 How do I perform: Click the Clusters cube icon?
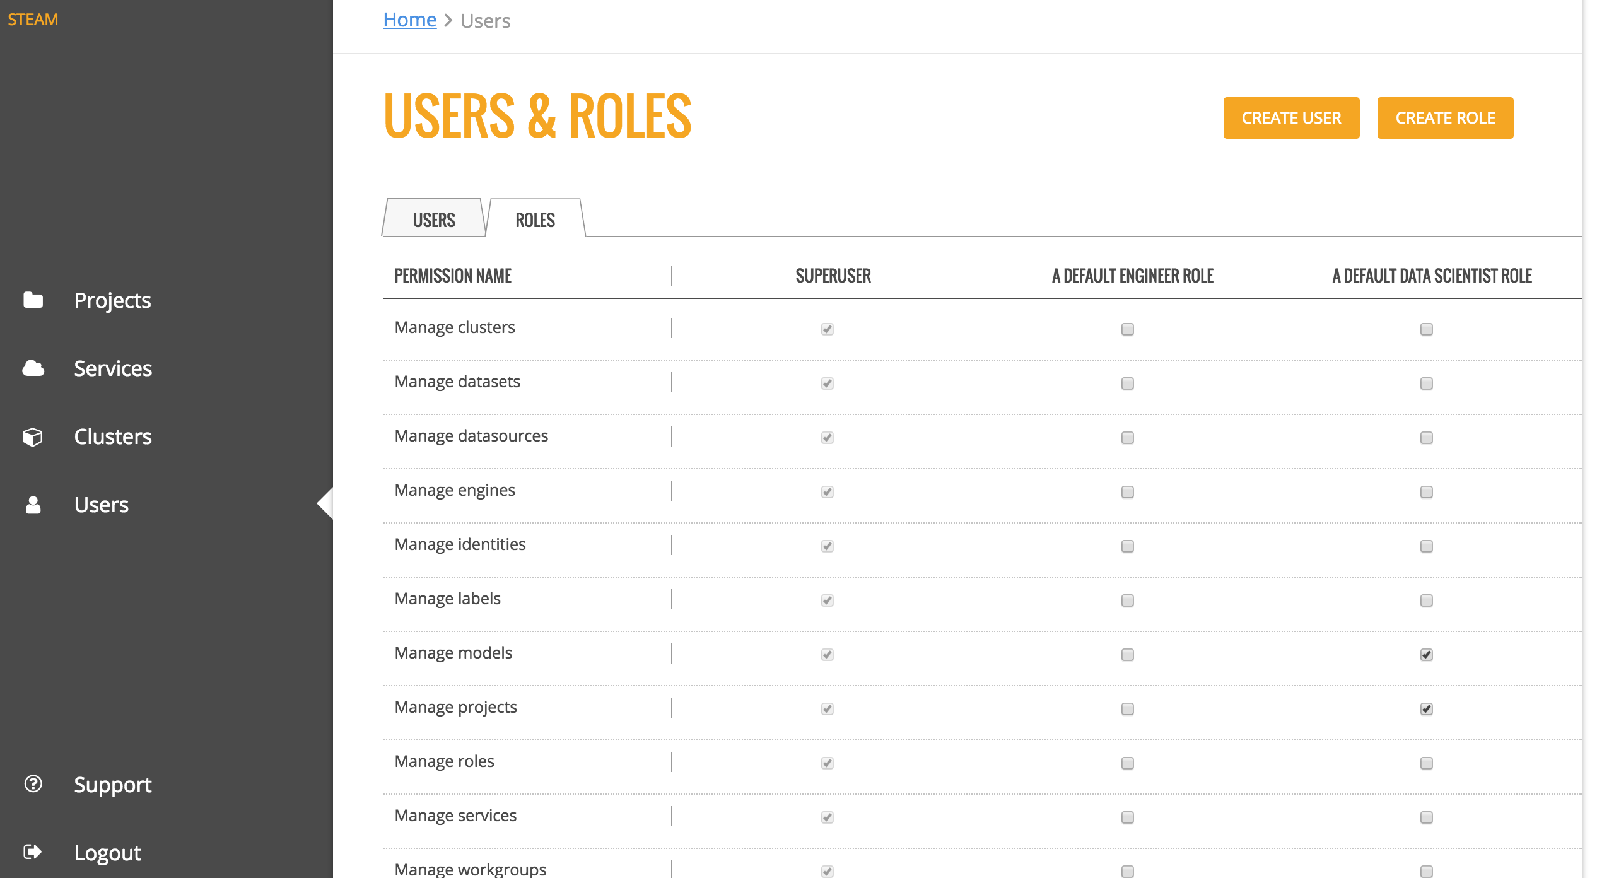(33, 436)
